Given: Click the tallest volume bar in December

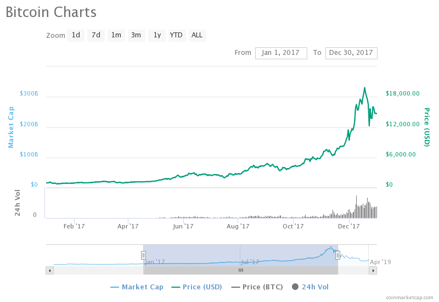Looking at the screenshot, I should click(356, 207).
